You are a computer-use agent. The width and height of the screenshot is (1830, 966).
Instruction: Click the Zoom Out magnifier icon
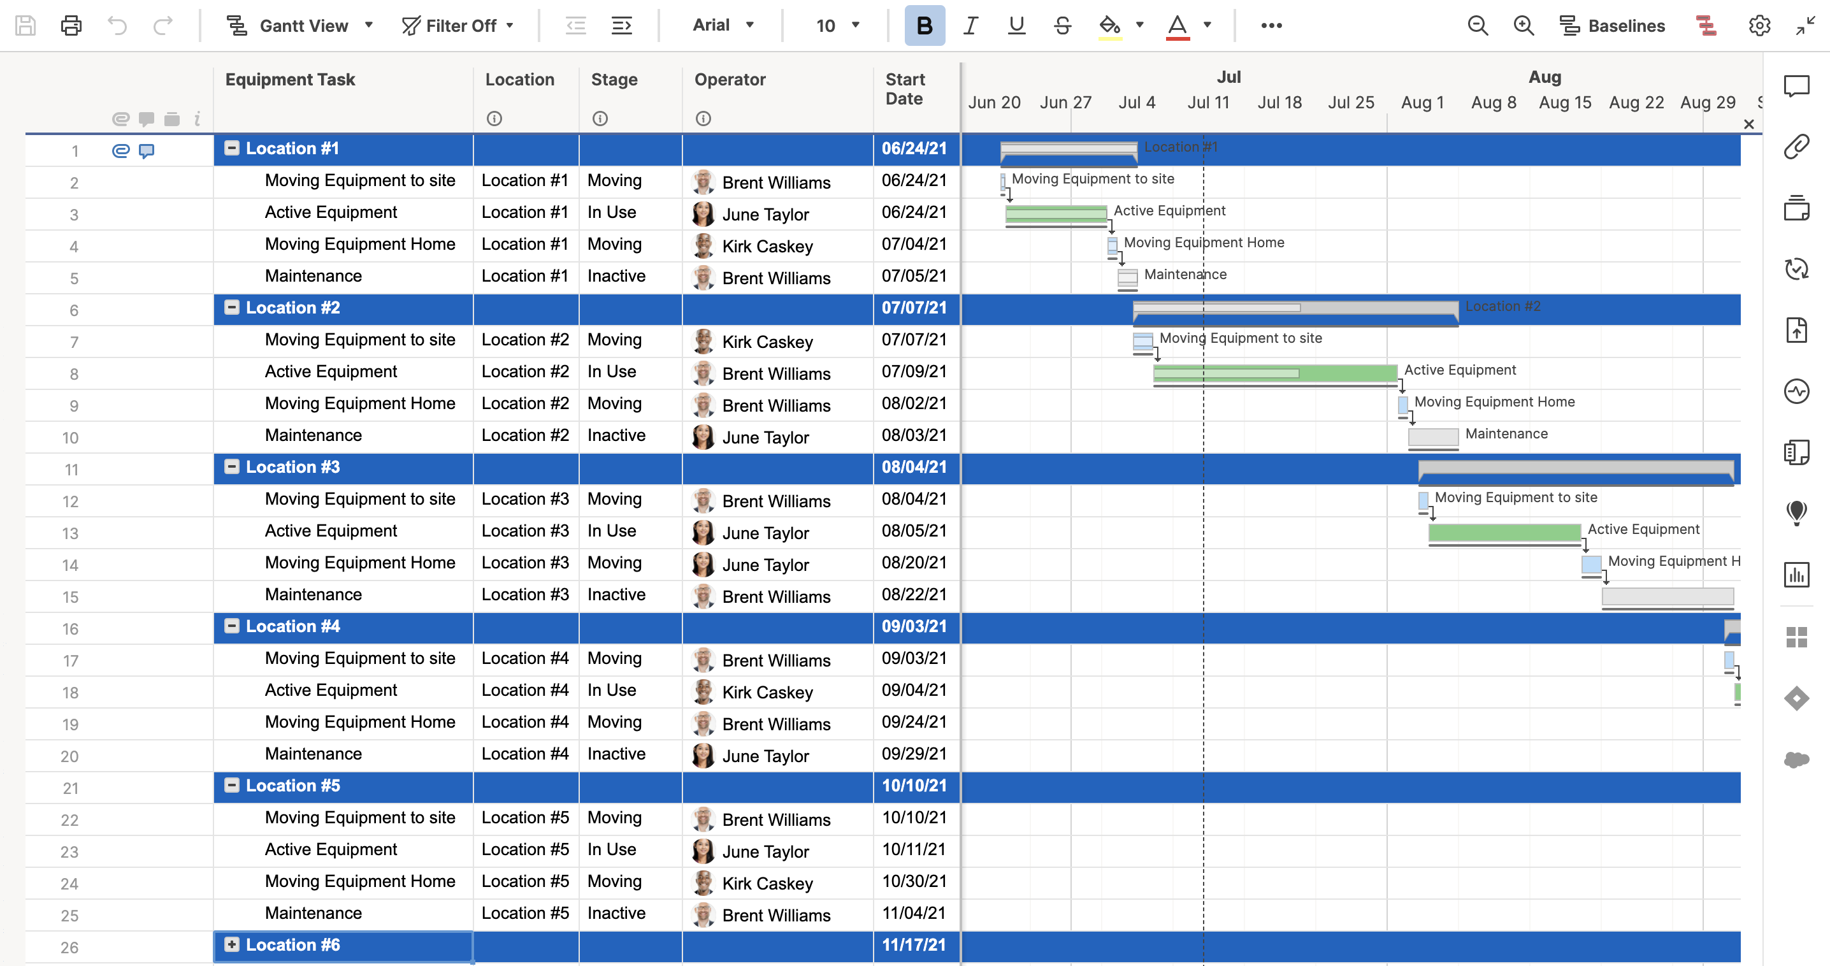[1478, 25]
